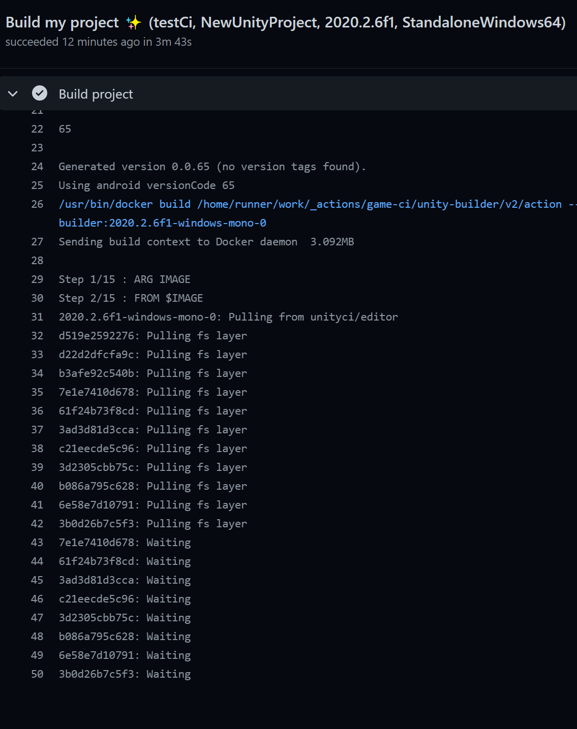Click line number 35 in the gutter
577x729 pixels.
[x=37, y=392]
